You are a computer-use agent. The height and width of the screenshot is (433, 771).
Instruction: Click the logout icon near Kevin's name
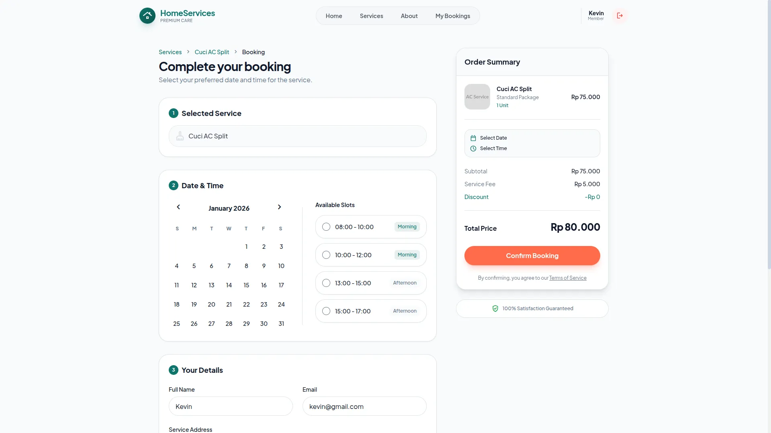click(x=620, y=16)
